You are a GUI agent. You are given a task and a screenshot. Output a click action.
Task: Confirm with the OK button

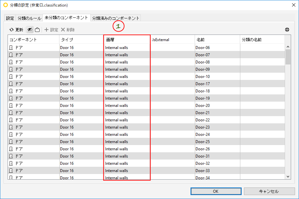[x=216, y=191]
